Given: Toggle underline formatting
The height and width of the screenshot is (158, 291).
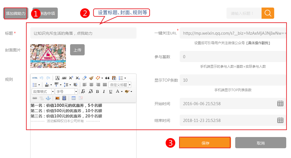Looking at the screenshot, I should 111,91.
